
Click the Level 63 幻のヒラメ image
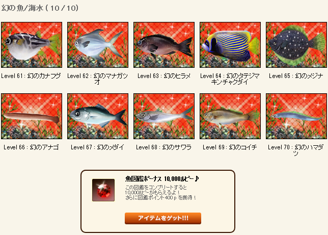(x=164, y=45)
